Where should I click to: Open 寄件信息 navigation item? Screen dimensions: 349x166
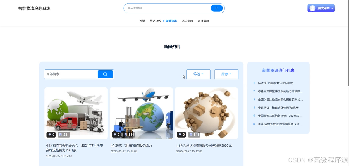pyautogui.click(x=203, y=21)
